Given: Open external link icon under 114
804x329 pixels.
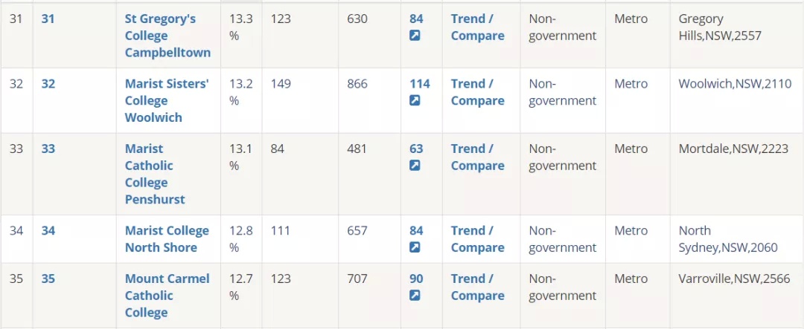Looking at the screenshot, I should tap(415, 101).
